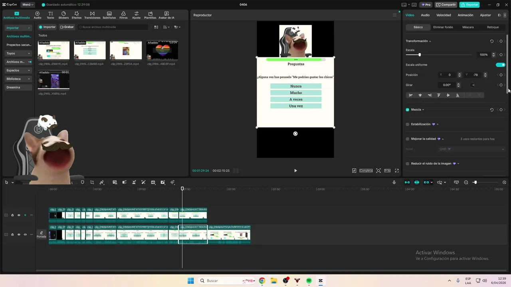Open the Transiciones panel
This screenshot has height=287, width=511.
point(92,15)
